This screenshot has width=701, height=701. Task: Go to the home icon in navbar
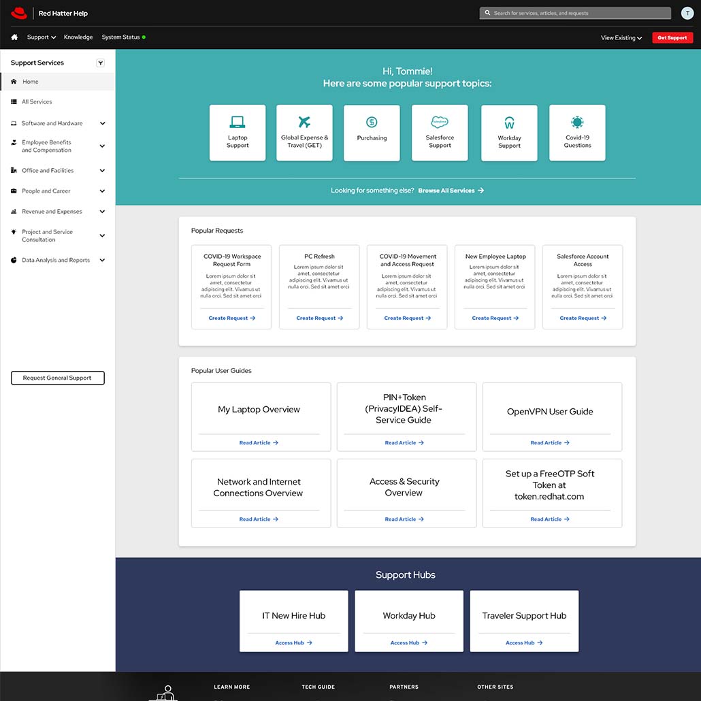(x=14, y=37)
